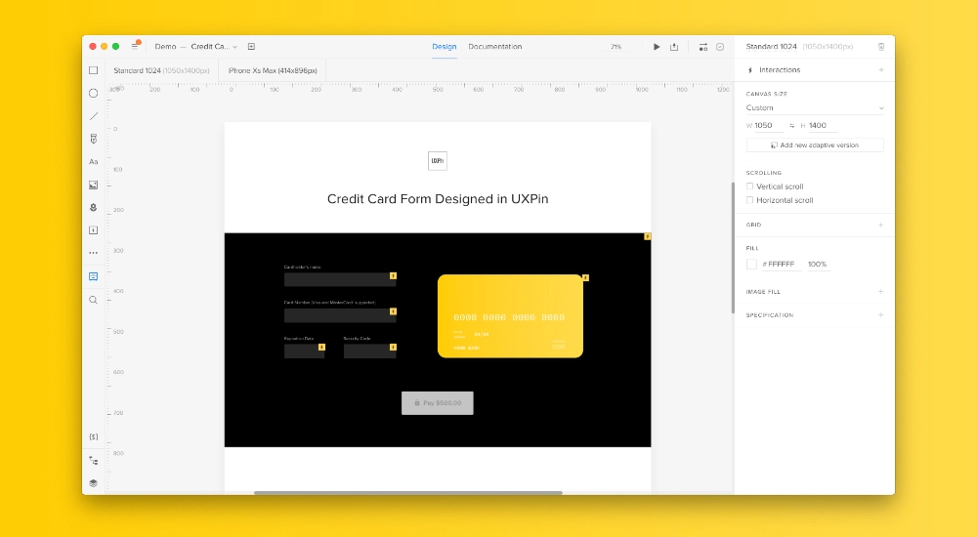Open the Search icon in left toolbar
The width and height of the screenshot is (977, 537).
(94, 300)
